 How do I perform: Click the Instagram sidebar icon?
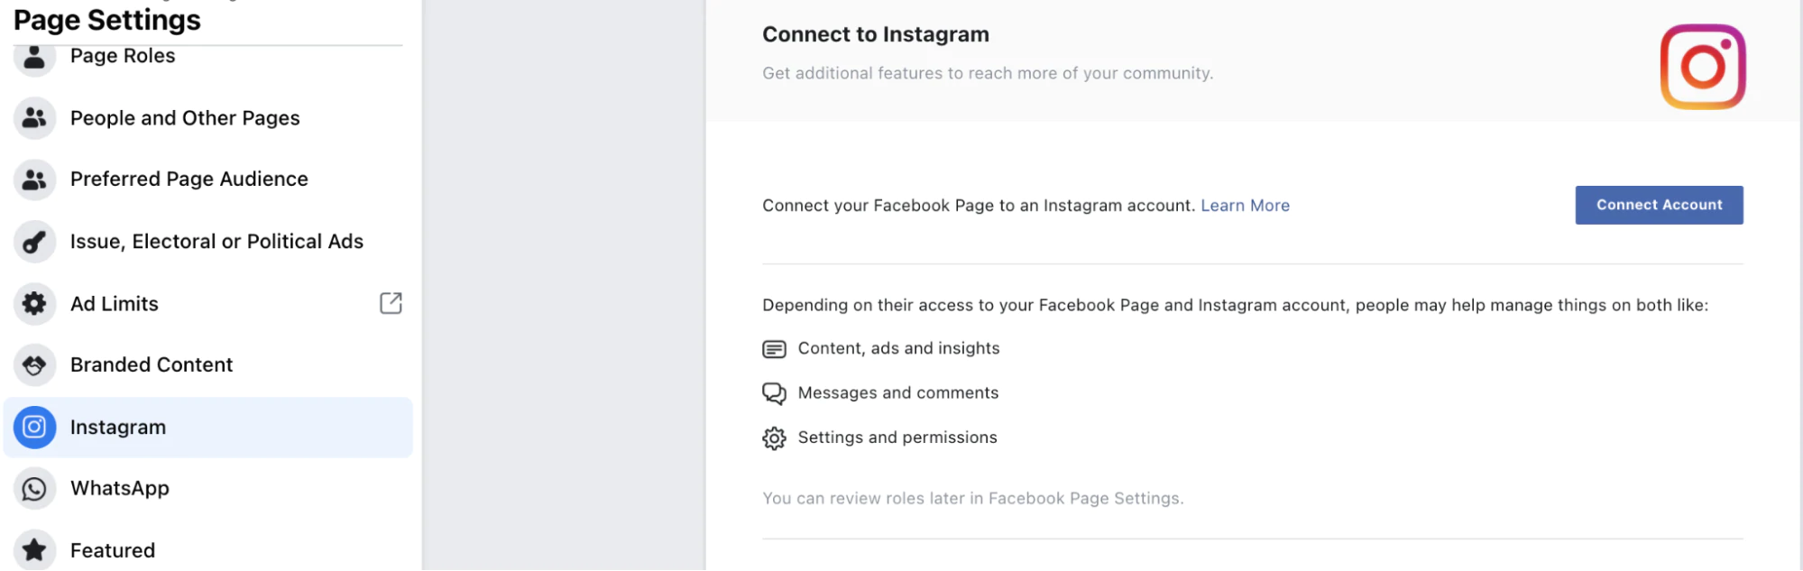(34, 427)
